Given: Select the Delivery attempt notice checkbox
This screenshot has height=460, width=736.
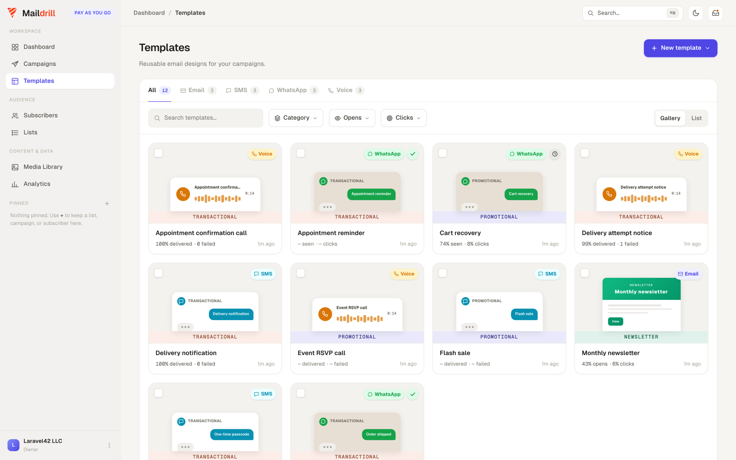Looking at the screenshot, I should pyautogui.click(x=585, y=153).
